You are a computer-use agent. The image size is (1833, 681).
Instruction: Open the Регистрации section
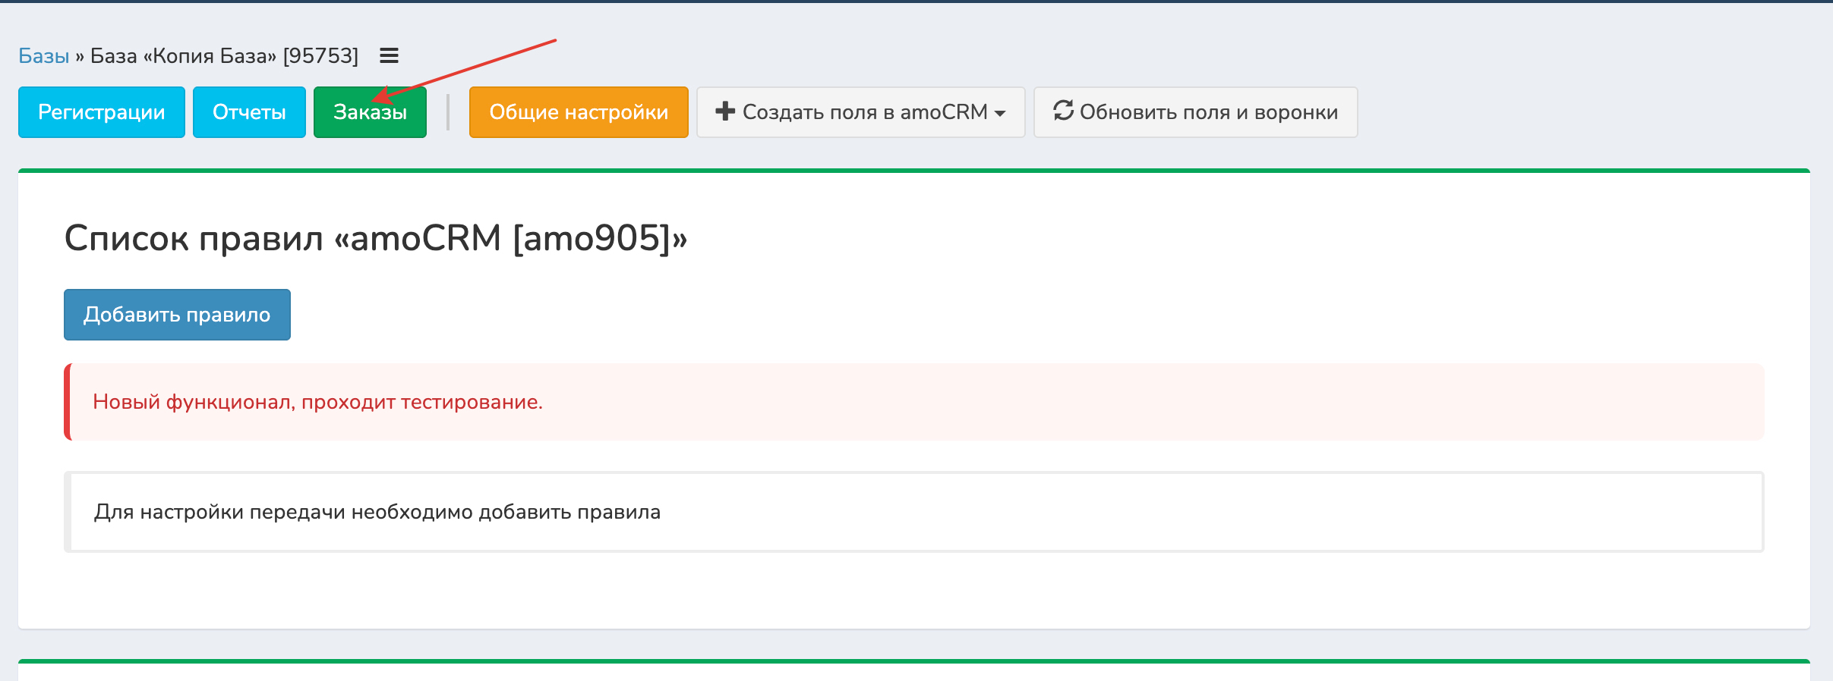tap(101, 112)
